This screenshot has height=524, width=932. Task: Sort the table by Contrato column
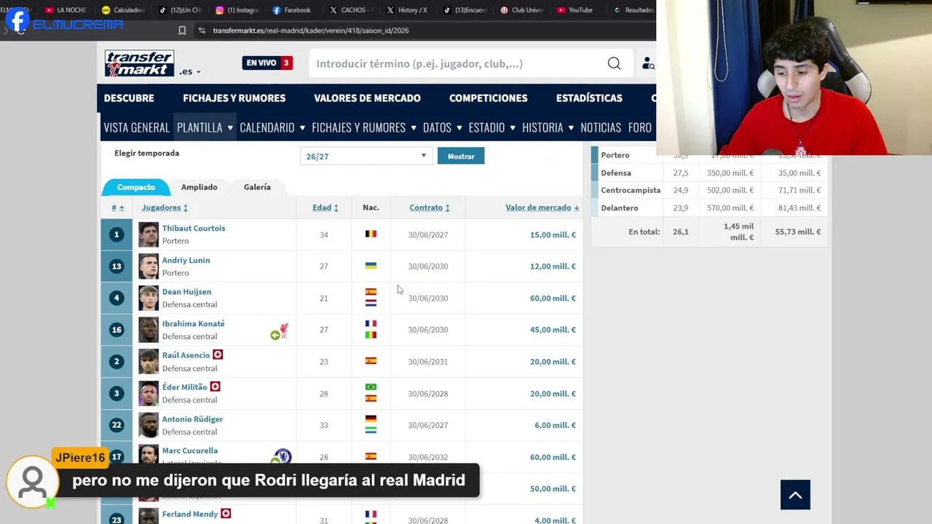[430, 207]
